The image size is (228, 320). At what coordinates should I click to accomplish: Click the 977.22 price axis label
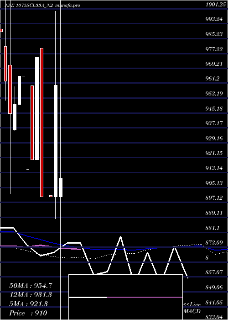pos(214,49)
